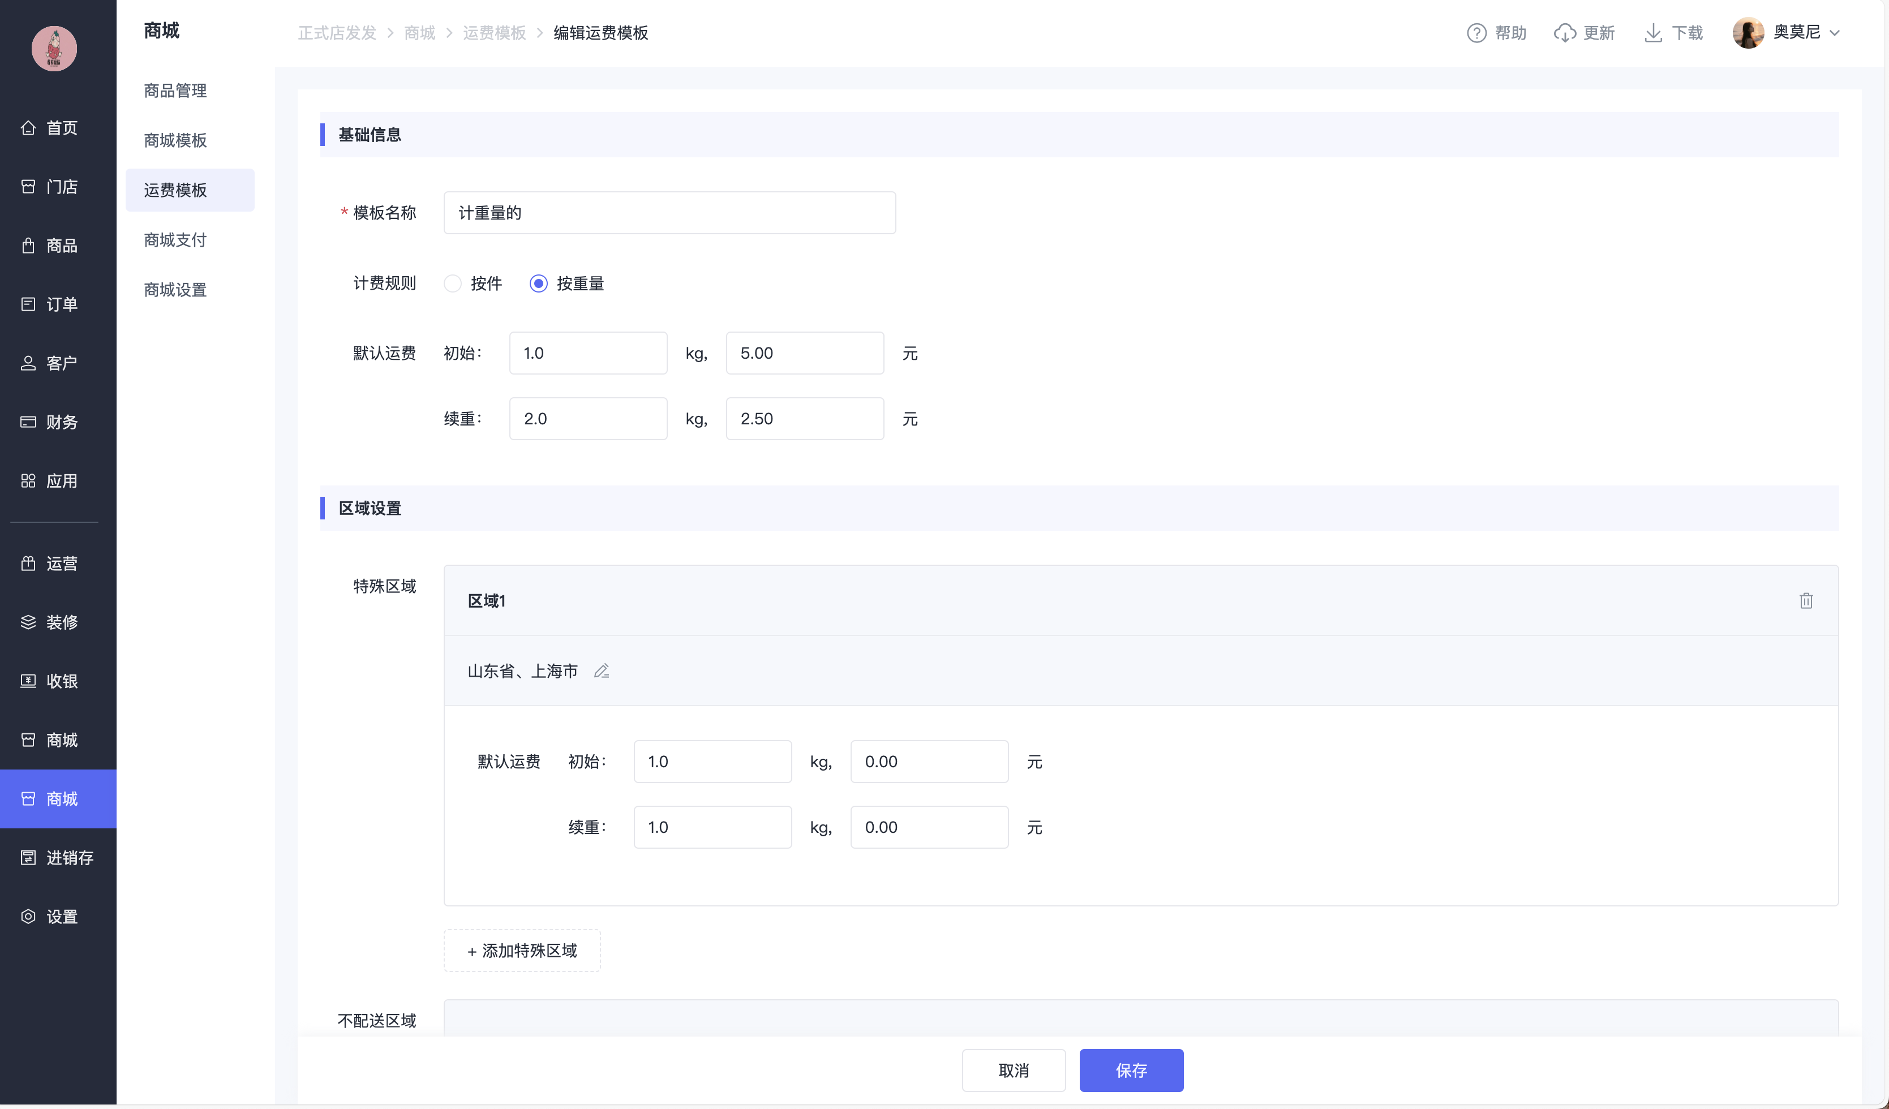Open the 首页 home icon

tap(28, 128)
